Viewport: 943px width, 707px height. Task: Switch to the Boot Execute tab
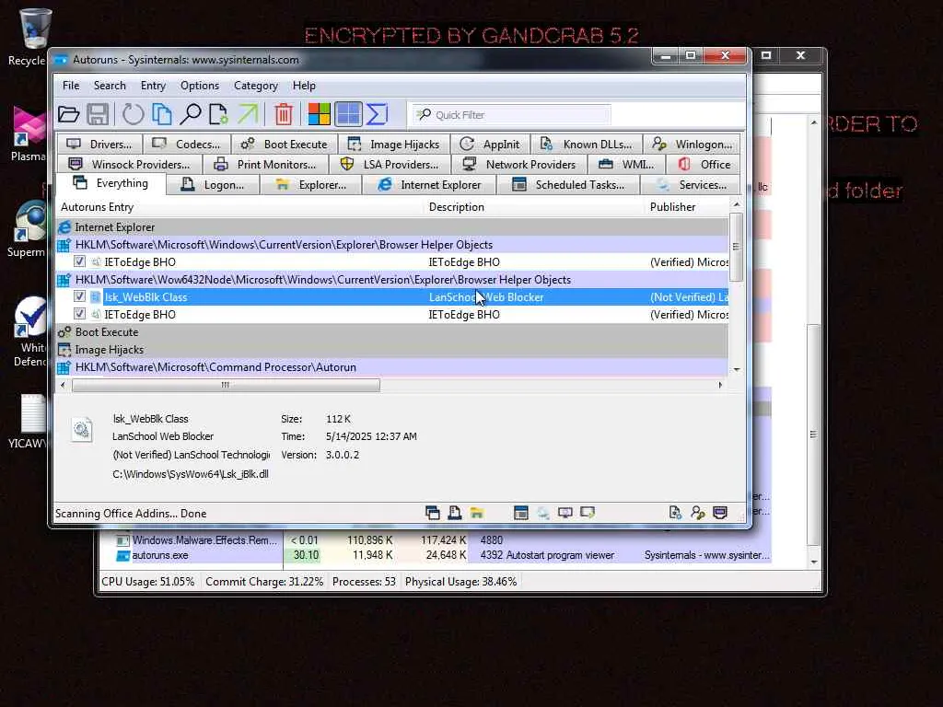coord(284,145)
